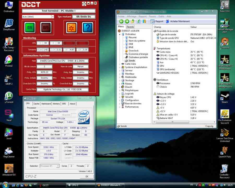The image size is (235, 188).
Task: Launch µTorrent from desktop
Action: (x=9, y=97)
